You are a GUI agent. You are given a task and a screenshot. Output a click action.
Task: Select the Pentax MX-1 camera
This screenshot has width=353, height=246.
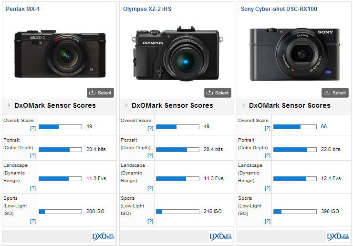(x=100, y=93)
